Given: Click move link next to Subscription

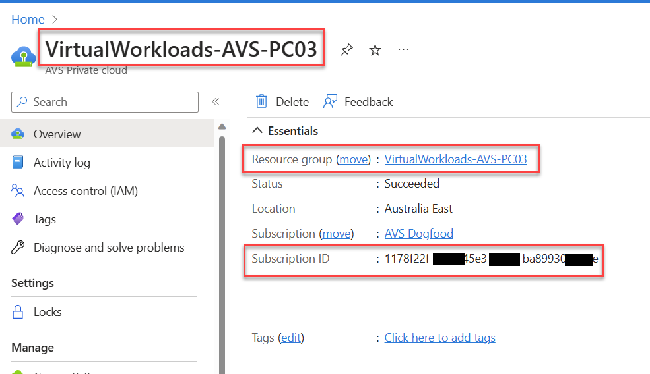Looking at the screenshot, I should pyautogui.click(x=336, y=234).
